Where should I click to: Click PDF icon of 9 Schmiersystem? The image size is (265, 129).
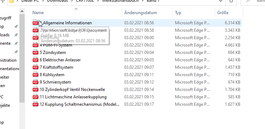(35, 82)
